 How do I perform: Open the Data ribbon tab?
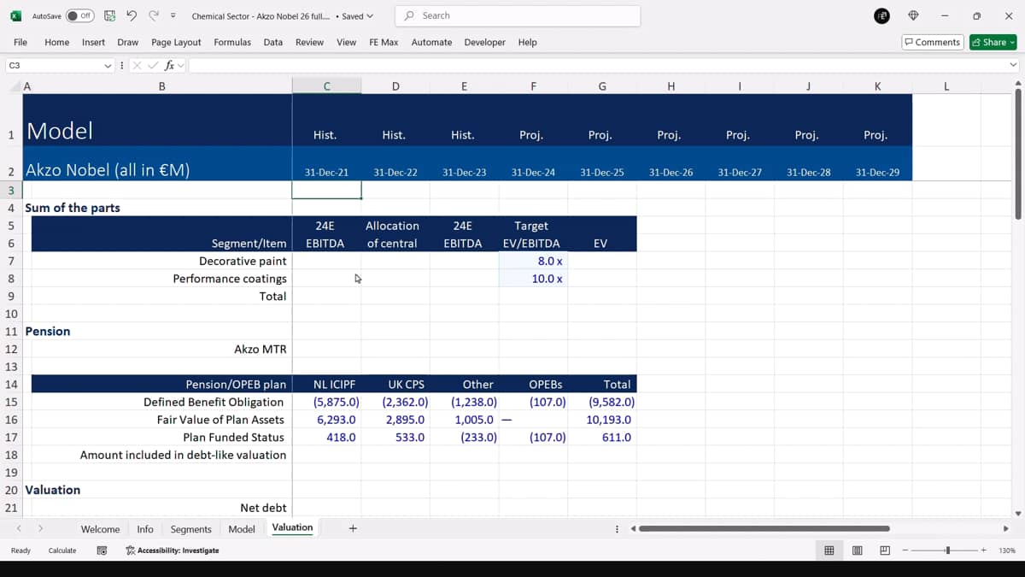273,42
